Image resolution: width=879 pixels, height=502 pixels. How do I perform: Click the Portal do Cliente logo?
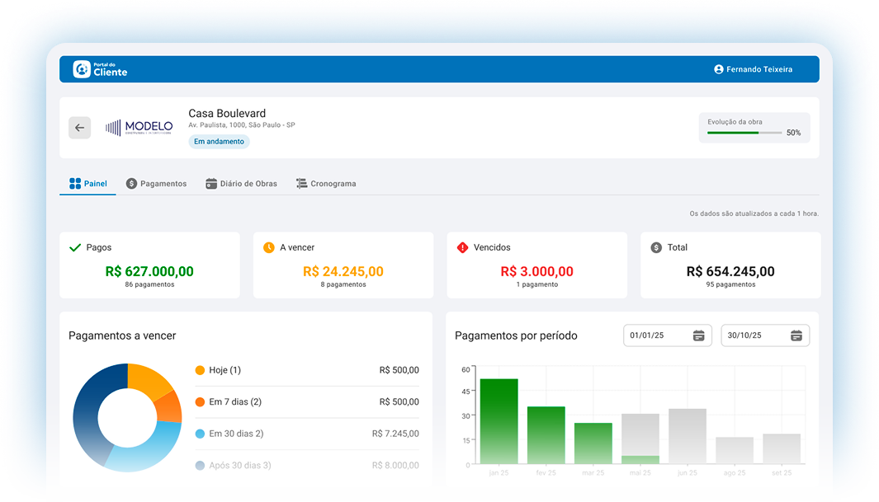pyautogui.click(x=101, y=69)
